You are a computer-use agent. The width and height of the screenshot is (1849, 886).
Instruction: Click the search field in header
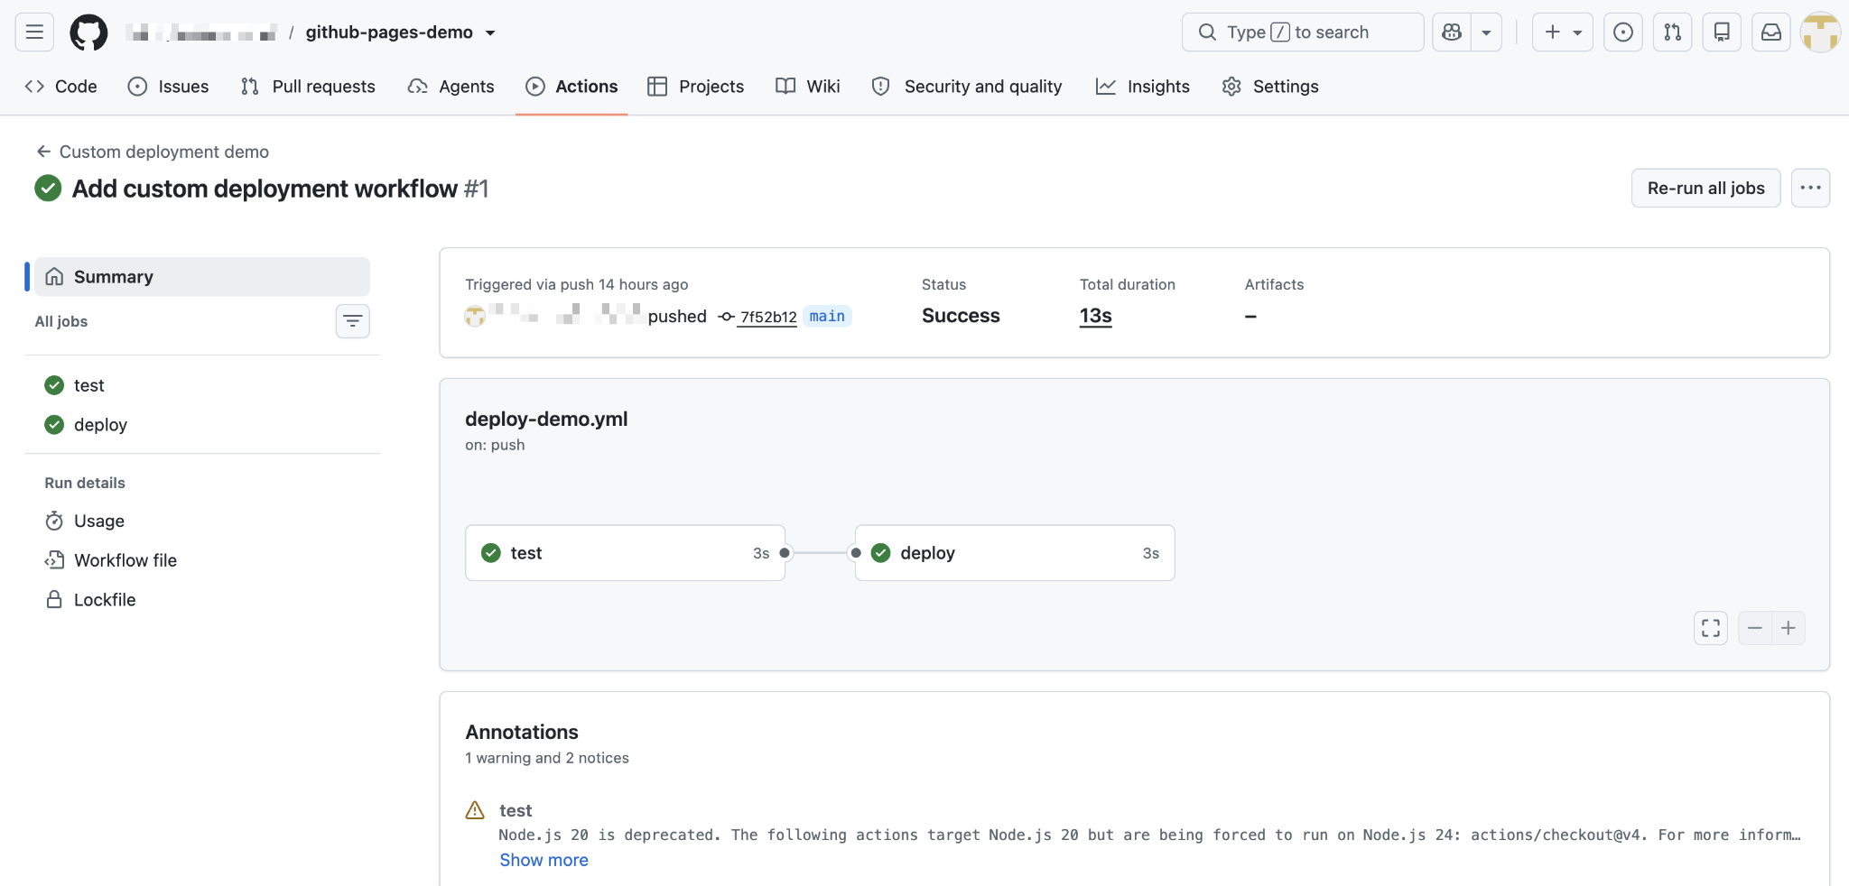[1303, 32]
